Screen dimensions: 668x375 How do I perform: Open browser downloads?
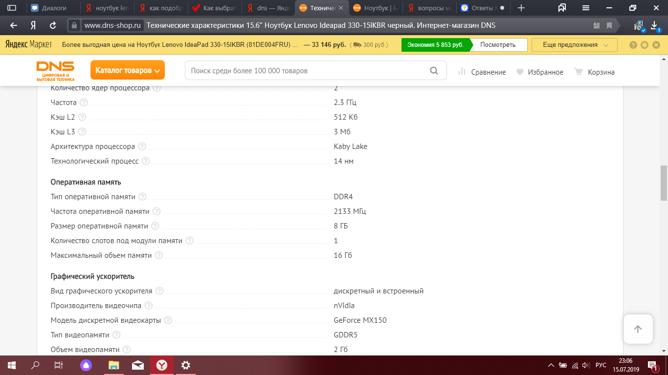coord(655,25)
